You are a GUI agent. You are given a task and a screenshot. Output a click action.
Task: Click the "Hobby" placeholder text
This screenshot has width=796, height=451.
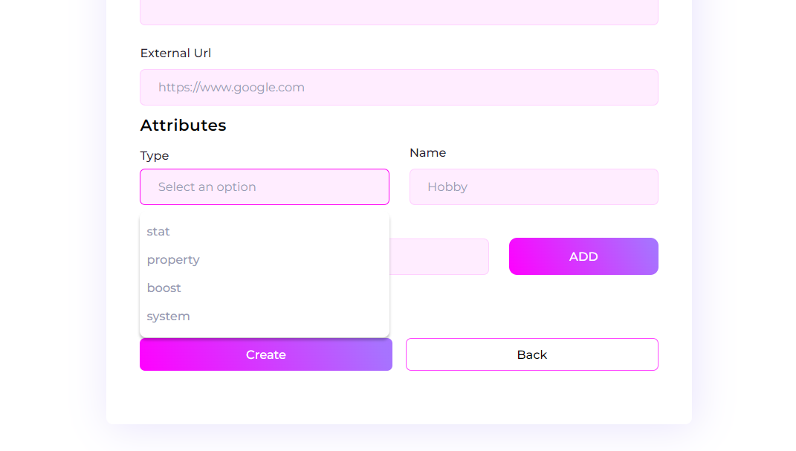(x=447, y=187)
